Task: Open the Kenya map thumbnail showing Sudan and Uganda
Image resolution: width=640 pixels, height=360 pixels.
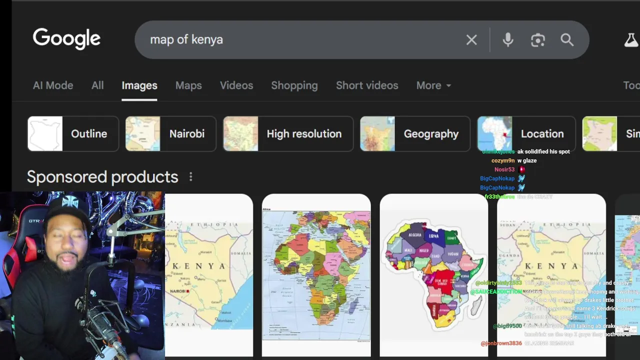Action: 551,275
